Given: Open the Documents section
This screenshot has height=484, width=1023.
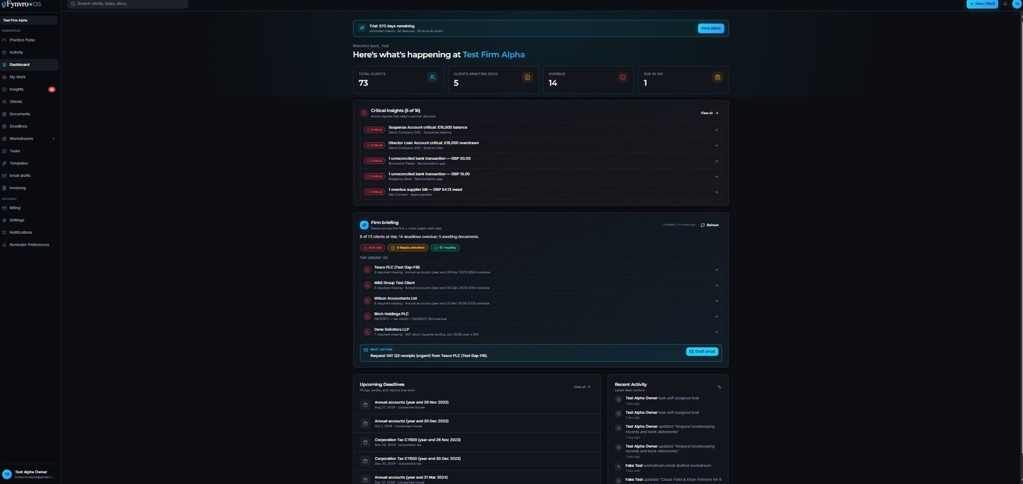Looking at the screenshot, I should point(29,114).
